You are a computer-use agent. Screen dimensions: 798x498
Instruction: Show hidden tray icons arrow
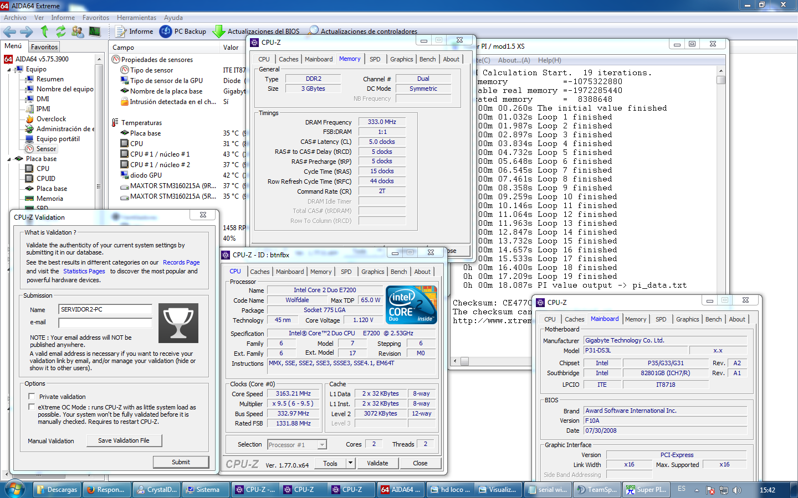[697, 490]
